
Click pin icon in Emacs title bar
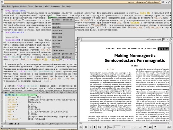tap(163, 2)
